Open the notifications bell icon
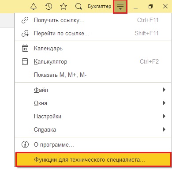 point(34,7)
